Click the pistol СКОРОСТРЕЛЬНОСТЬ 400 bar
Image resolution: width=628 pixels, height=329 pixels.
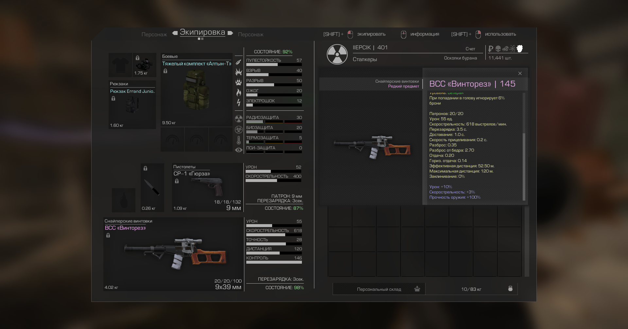click(x=273, y=181)
